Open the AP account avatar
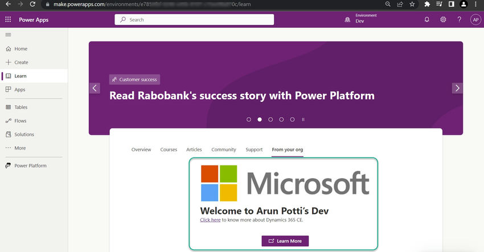This screenshot has width=484, height=252. (x=475, y=19)
